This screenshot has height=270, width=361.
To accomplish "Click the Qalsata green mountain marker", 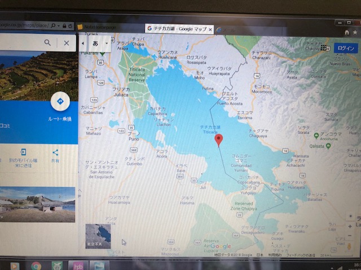I will coord(328,146).
